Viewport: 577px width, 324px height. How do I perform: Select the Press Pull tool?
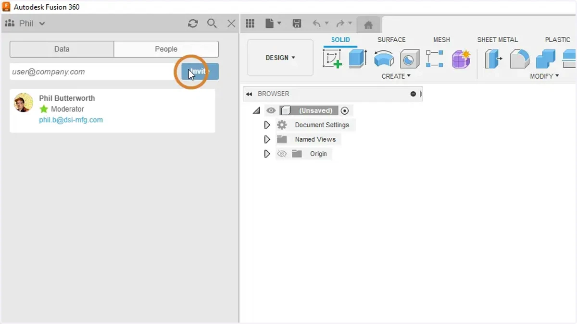pyautogui.click(x=493, y=59)
